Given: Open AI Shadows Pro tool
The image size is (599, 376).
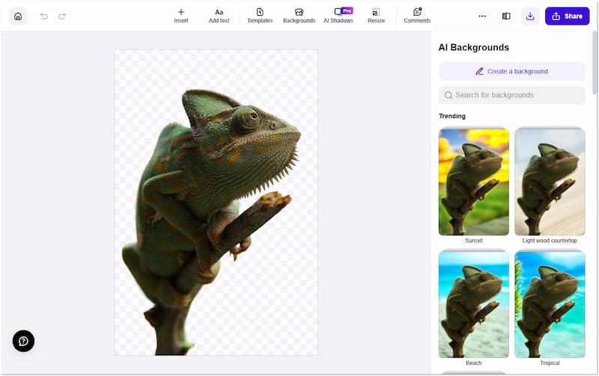Looking at the screenshot, I should (x=338, y=16).
